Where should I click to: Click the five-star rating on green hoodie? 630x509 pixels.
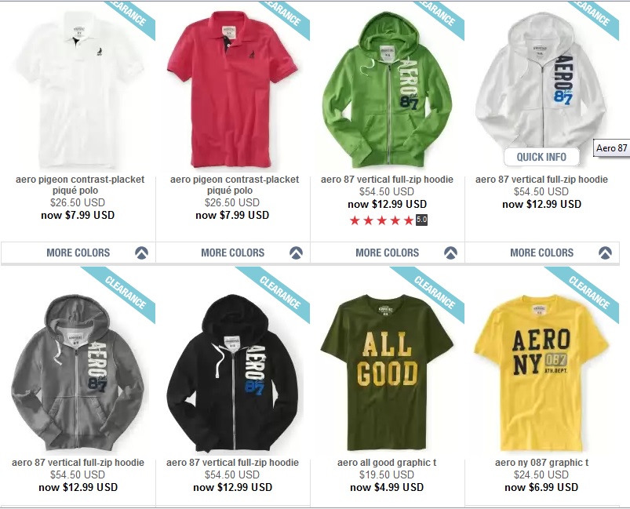[x=381, y=220]
